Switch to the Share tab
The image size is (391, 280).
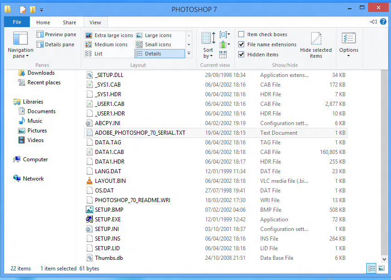click(x=69, y=22)
